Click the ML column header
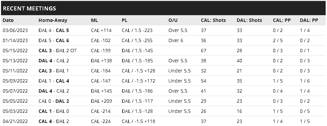This screenshot has width=327, height=126. tap(94, 20)
